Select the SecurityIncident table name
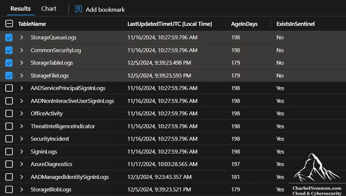The width and height of the screenshot is (346, 196). [x=50, y=139]
